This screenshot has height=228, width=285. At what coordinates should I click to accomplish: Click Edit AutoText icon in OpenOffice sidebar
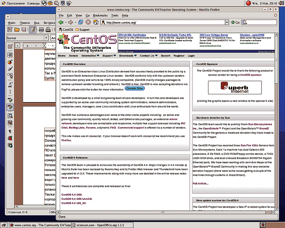pos(10,85)
